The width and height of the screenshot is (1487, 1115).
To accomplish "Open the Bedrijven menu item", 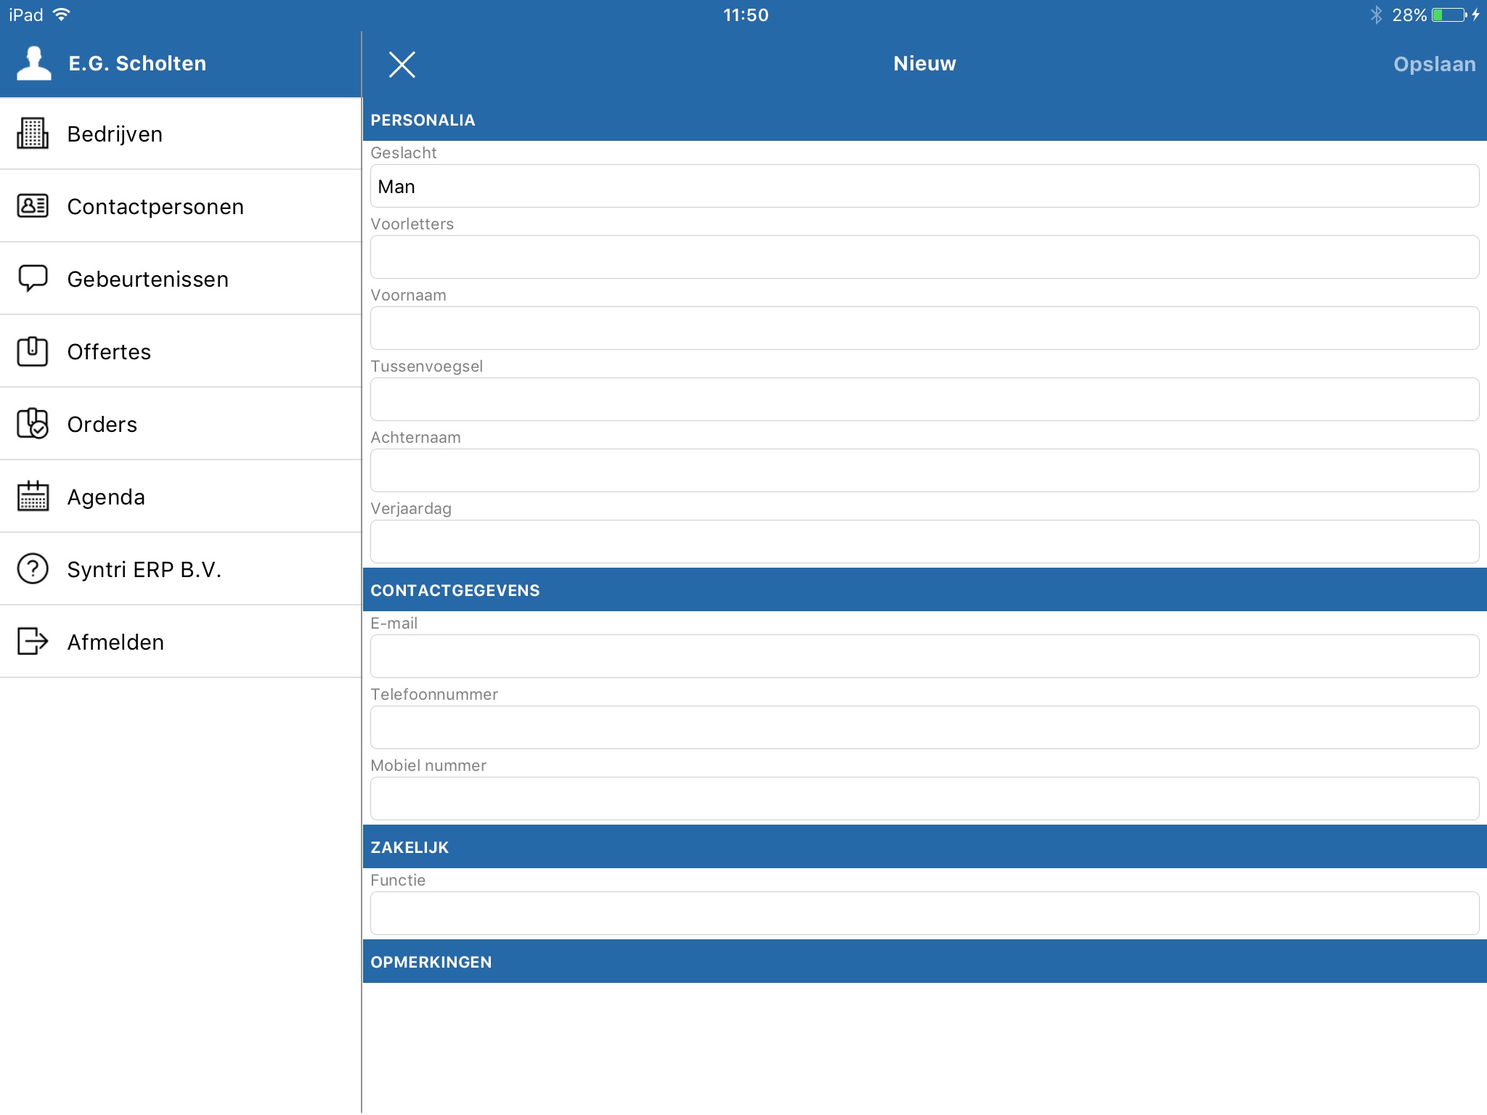I will pyautogui.click(x=181, y=134).
